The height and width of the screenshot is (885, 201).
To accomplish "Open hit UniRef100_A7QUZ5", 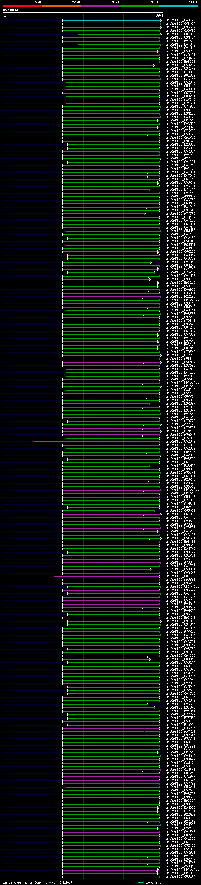I will (180, 127).
